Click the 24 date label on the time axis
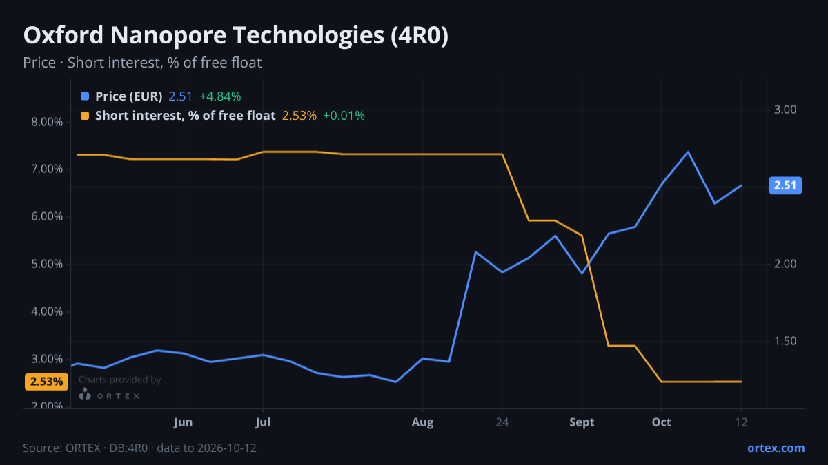This screenshot has height=465, width=828. [x=502, y=422]
